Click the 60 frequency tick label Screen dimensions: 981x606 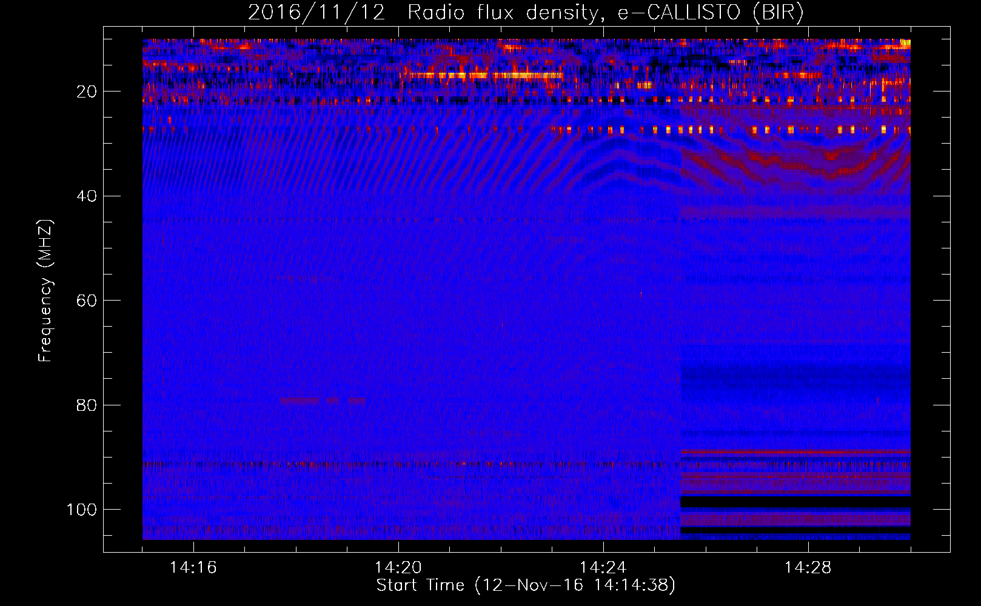point(87,301)
